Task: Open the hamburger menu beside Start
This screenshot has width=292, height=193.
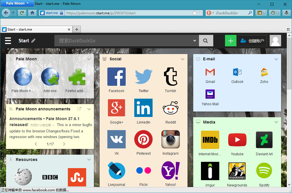Action: pyautogui.click(x=8, y=41)
